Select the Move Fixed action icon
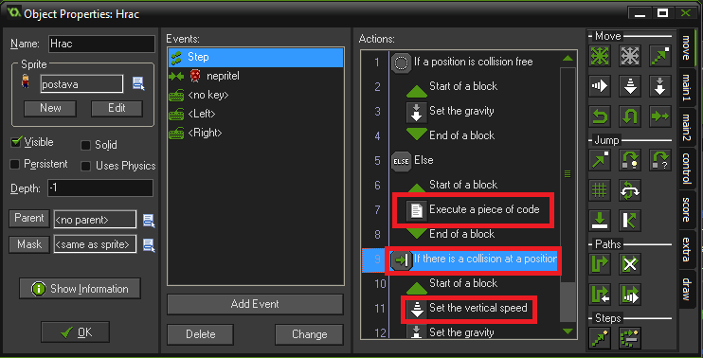Image resolution: width=703 pixels, height=358 pixels. pyautogui.click(x=600, y=56)
